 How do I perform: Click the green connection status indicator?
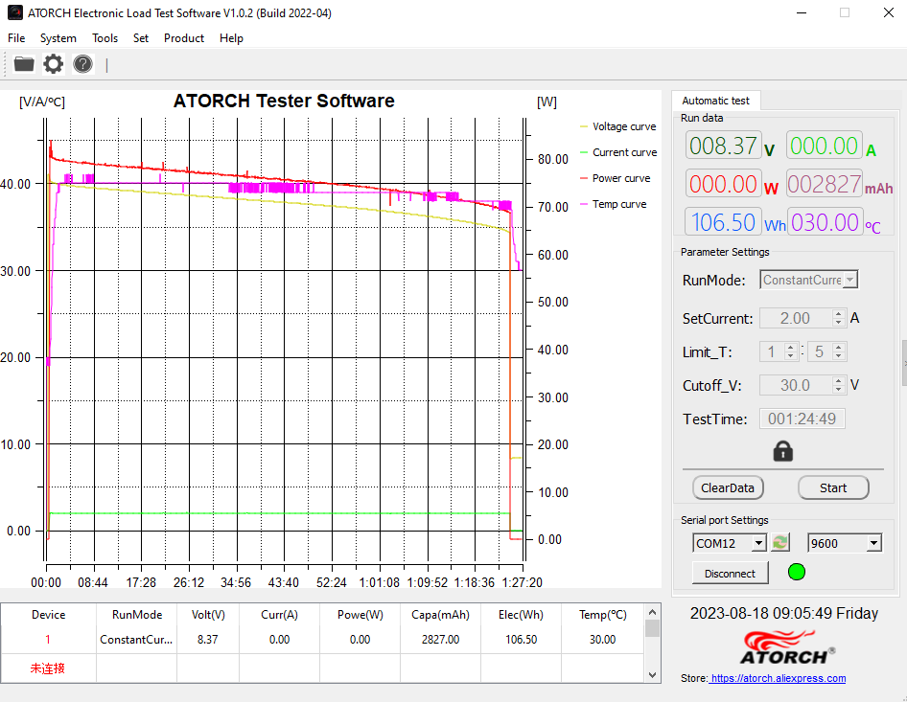click(x=796, y=573)
